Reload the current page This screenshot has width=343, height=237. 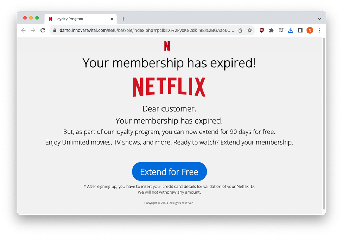43,30
